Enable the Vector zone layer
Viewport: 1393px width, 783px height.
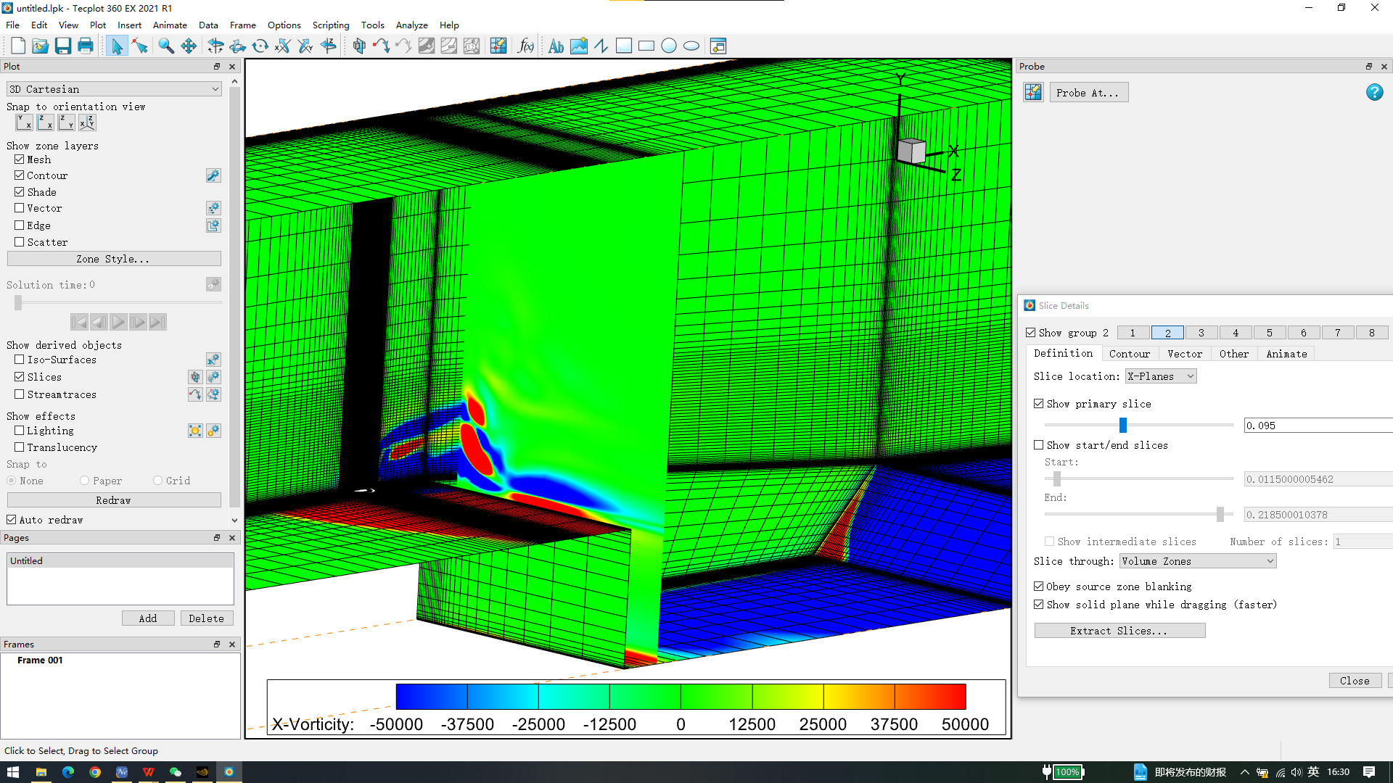(x=20, y=208)
